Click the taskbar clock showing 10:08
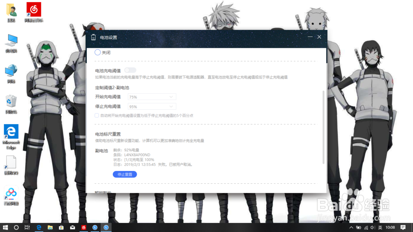Image resolution: width=413 pixels, height=232 pixels. tap(390, 227)
